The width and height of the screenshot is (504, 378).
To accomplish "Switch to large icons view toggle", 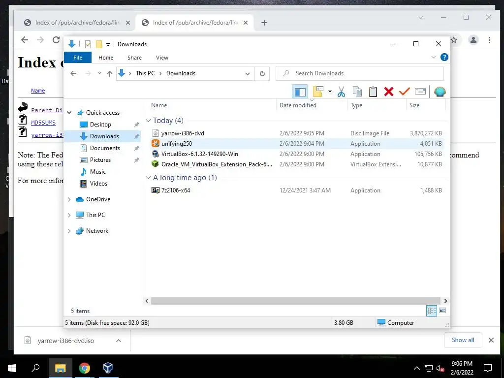I will [x=442, y=311].
